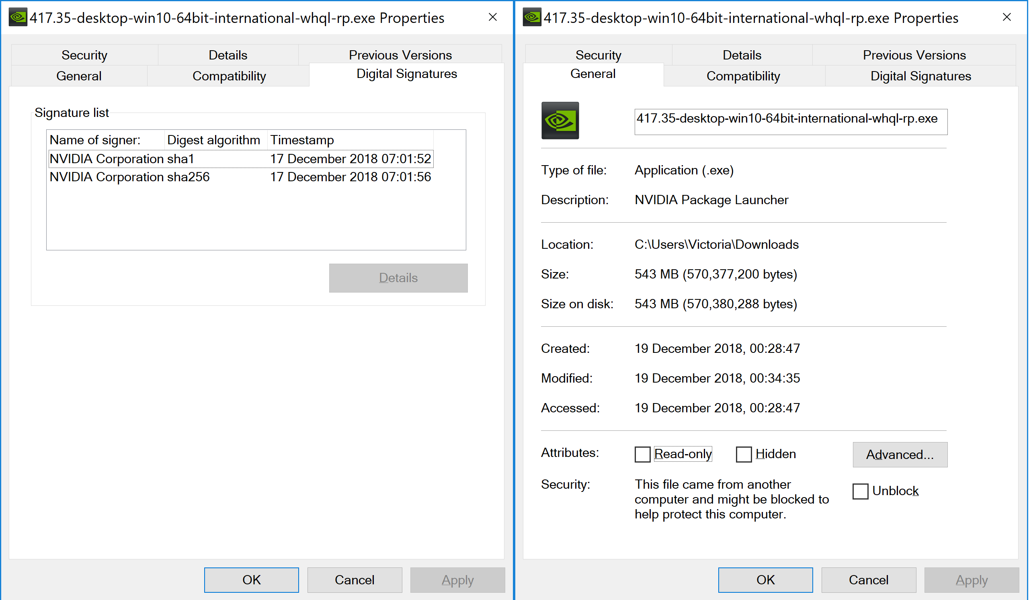Viewport: 1029px width, 600px height.
Task: Click the Timestamp column header
Action: [351, 140]
